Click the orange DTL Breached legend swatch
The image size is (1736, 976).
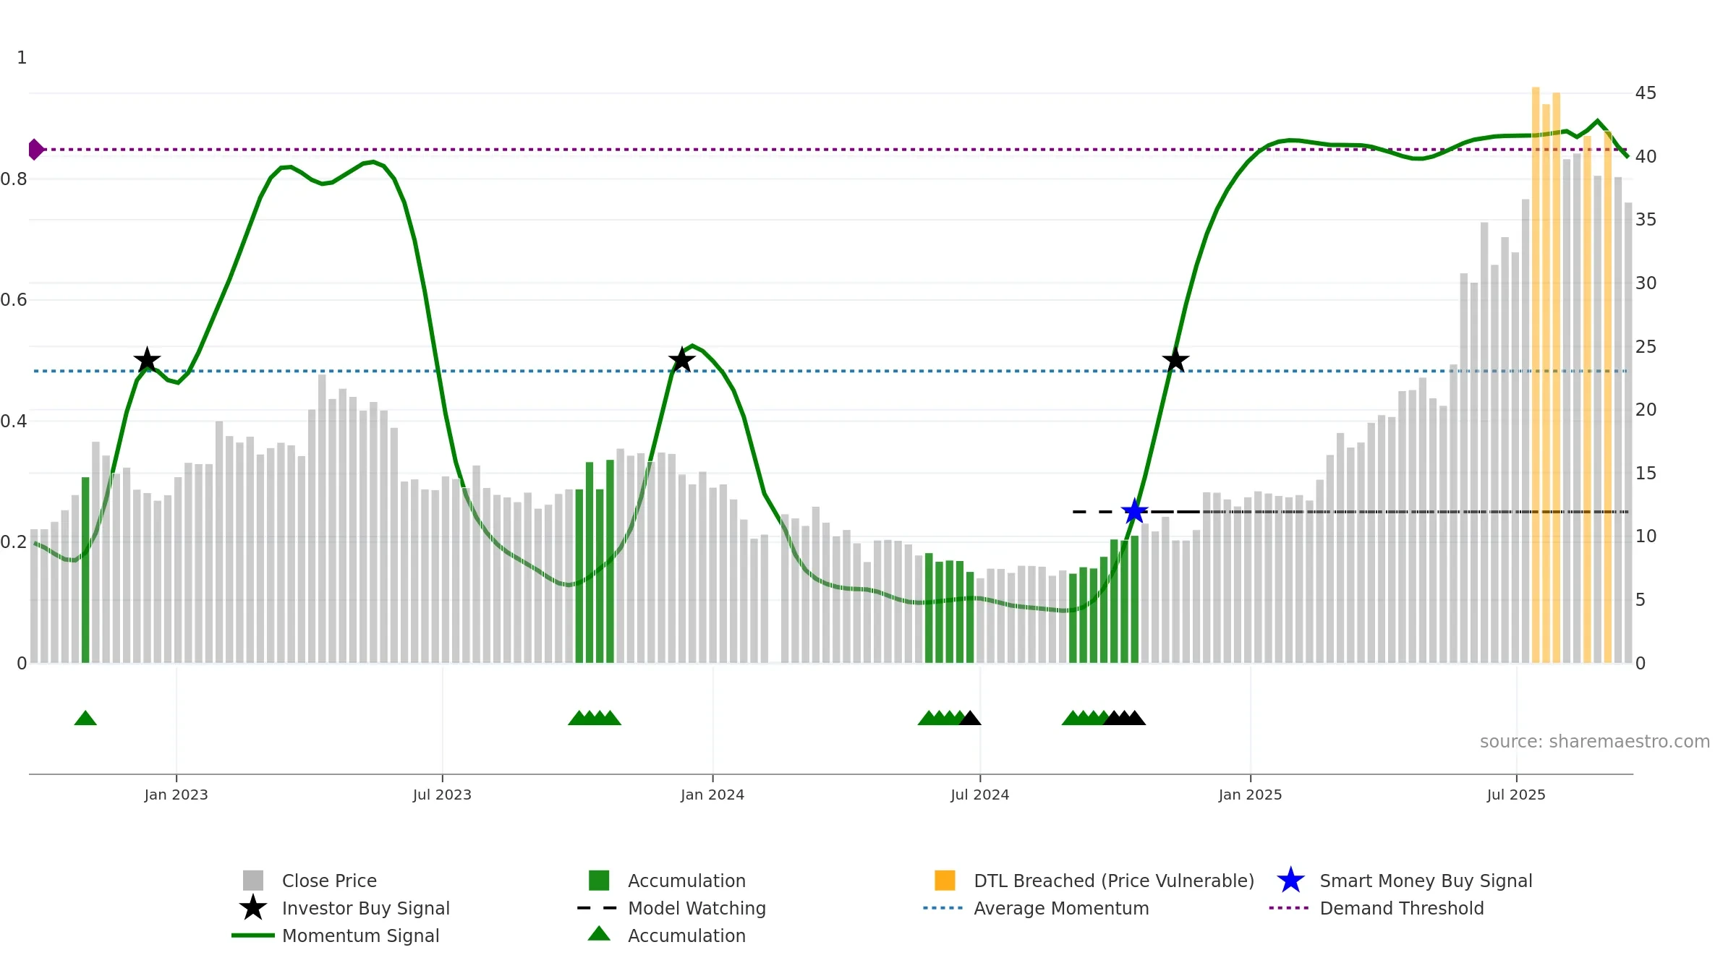[945, 881]
